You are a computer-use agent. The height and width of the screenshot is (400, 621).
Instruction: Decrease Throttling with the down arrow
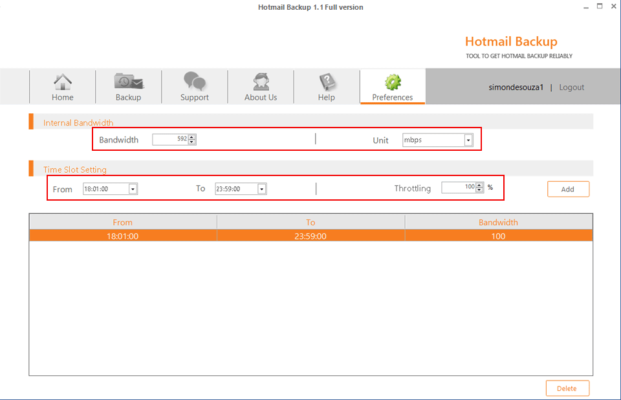point(479,190)
